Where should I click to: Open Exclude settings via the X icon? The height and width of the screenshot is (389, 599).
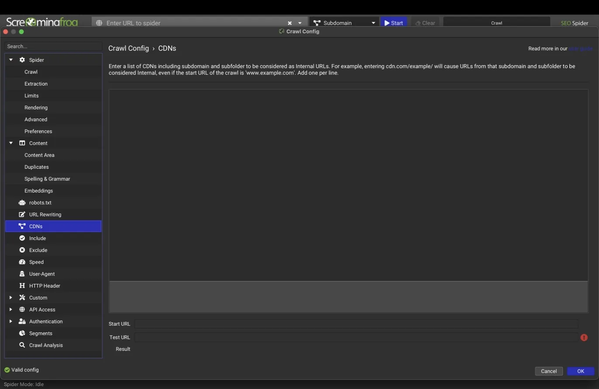tap(22, 250)
